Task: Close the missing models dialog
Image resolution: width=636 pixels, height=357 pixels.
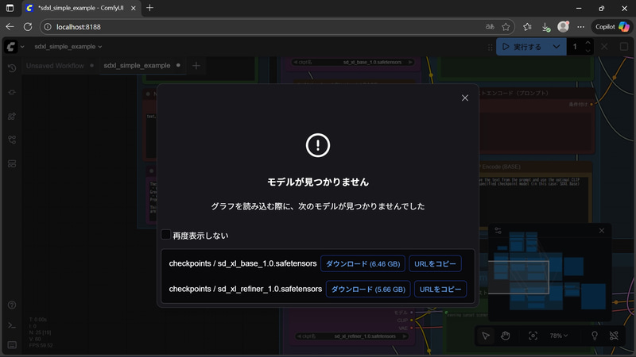Action: [465, 98]
